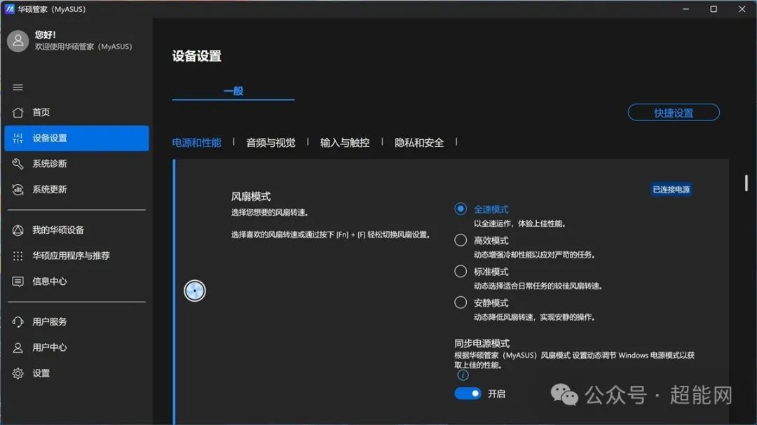Click the 首页 home icon
Viewport: 757px width, 425px height.
click(x=18, y=113)
